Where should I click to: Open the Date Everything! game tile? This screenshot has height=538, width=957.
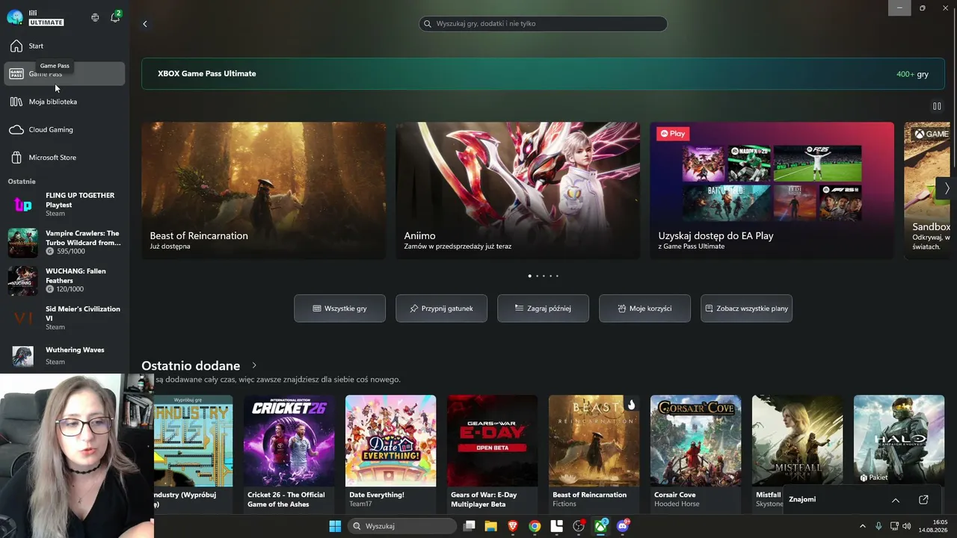click(391, 453)
